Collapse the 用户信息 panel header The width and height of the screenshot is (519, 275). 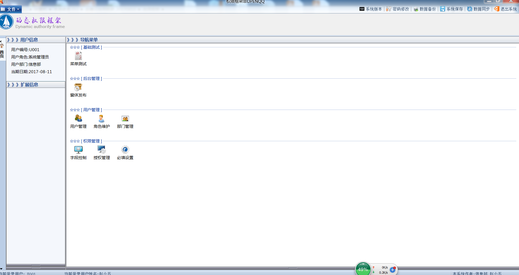coord(36,40)
